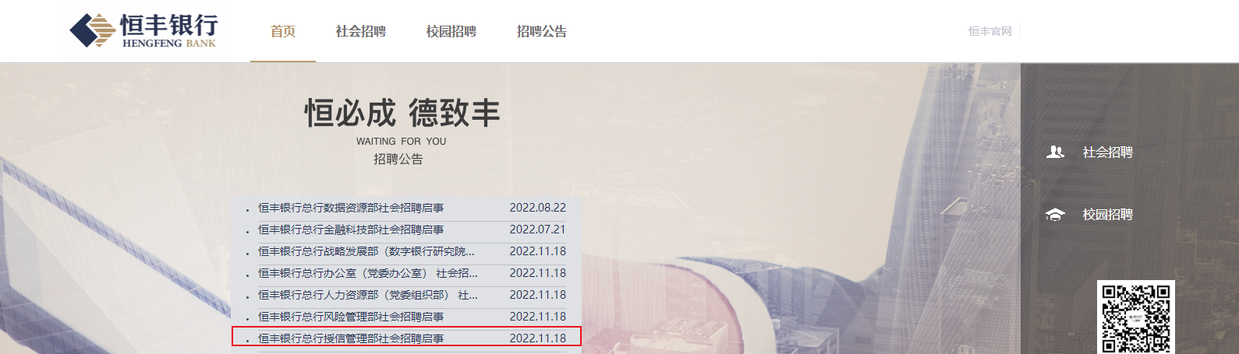
Task: Click the date 2022.08.22
Action: [x=538, y=208]
